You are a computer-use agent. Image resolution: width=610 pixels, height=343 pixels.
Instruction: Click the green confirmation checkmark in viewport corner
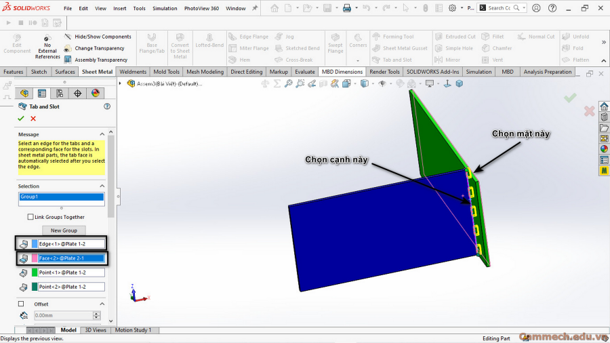coord(570,98)
